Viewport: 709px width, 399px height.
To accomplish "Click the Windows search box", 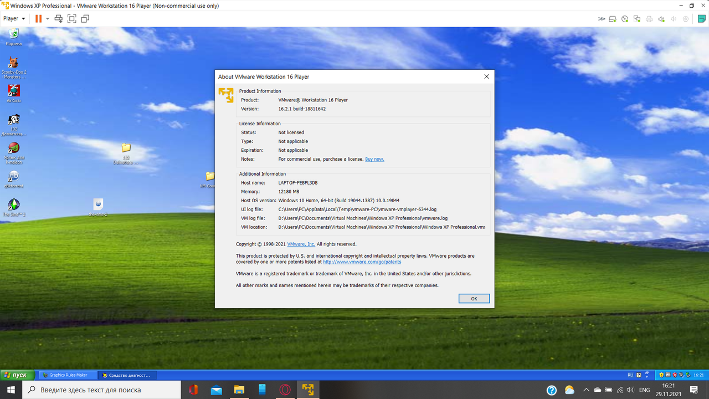I will click(x=101, y=390).
